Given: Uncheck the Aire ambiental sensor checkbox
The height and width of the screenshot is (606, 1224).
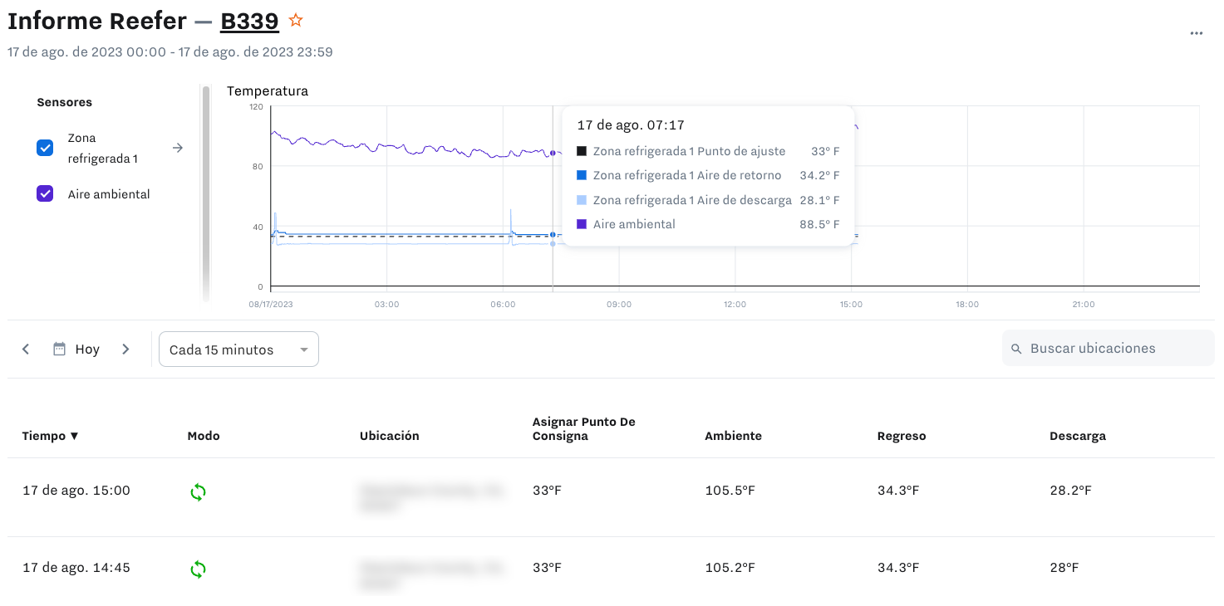Looking at the screenshot, I should tap(45, 193).
